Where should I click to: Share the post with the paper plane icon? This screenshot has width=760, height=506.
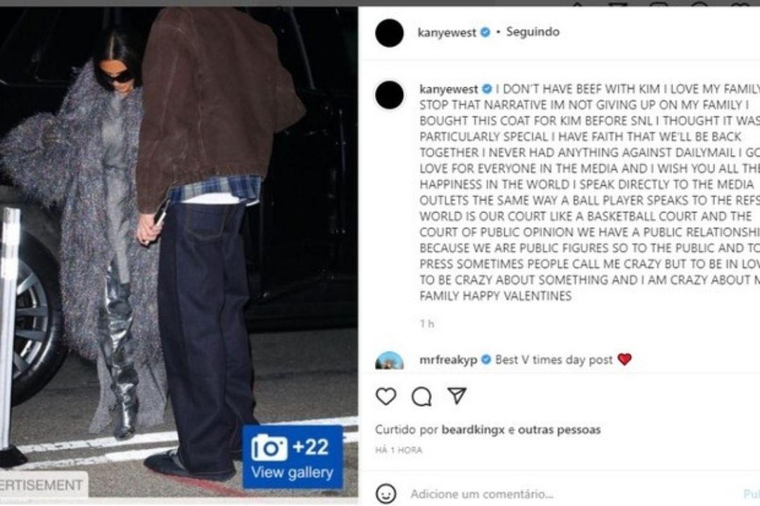[457, 396]
